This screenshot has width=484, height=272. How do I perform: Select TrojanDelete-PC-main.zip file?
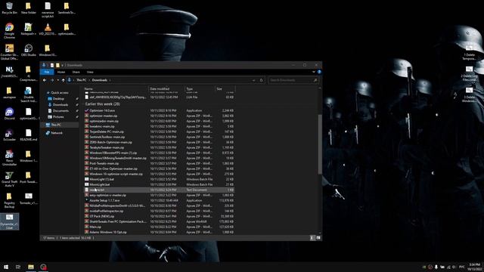click(107, 131)
